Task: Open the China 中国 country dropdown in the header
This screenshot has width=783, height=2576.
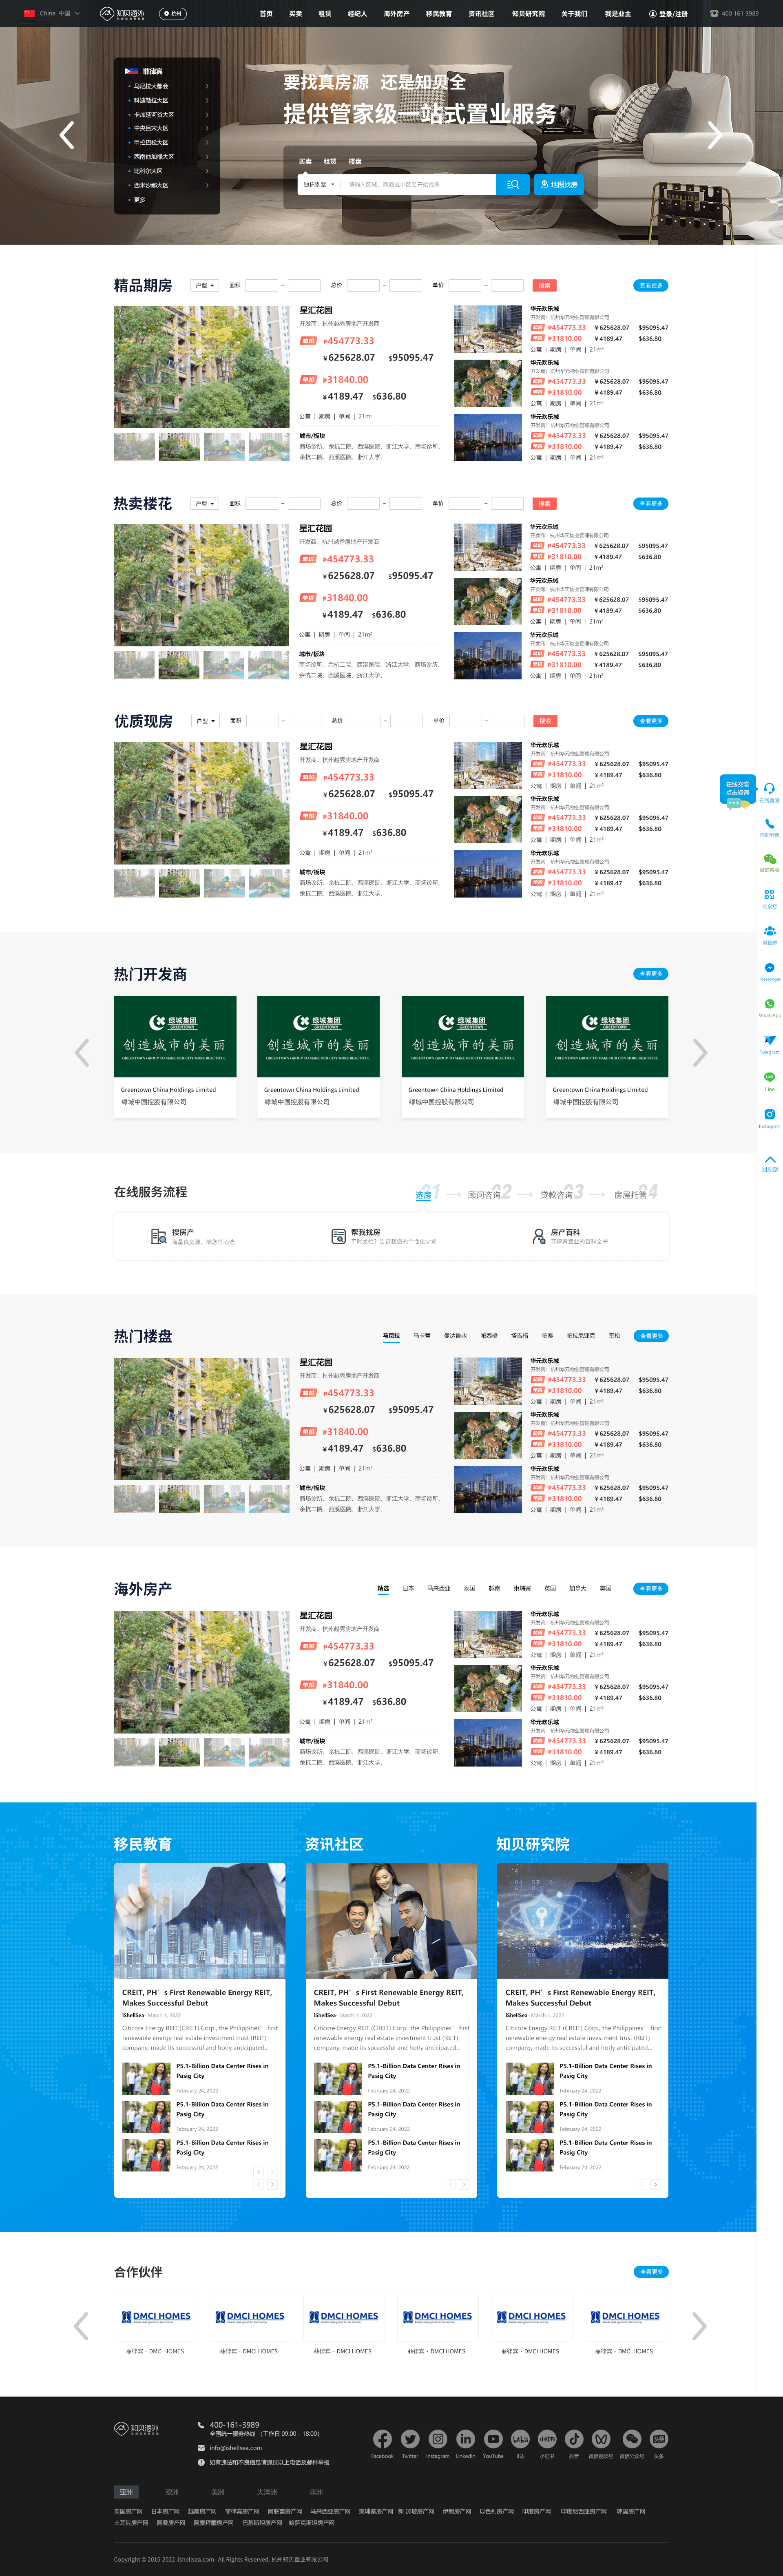Action: [52, 14]
